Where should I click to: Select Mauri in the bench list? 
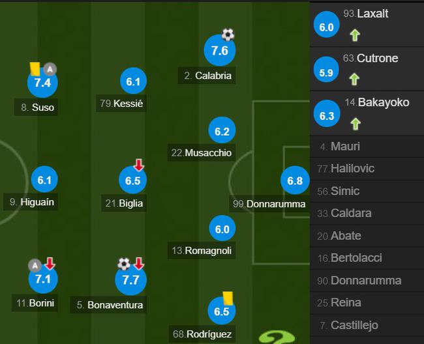(367, 147)
